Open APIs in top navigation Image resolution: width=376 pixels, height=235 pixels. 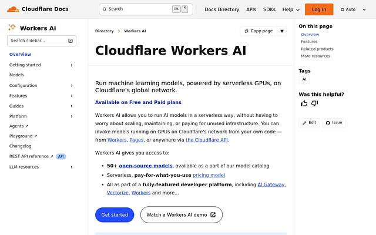click(251, 9)
